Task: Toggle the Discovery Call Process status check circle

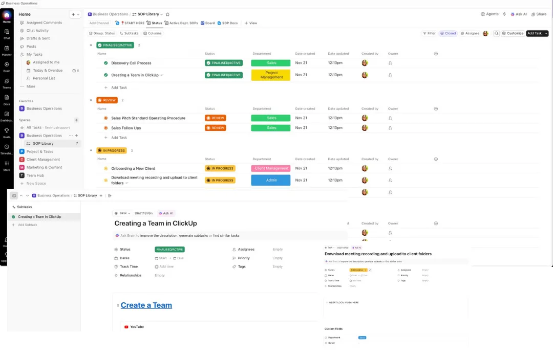Action: [106, 63]
